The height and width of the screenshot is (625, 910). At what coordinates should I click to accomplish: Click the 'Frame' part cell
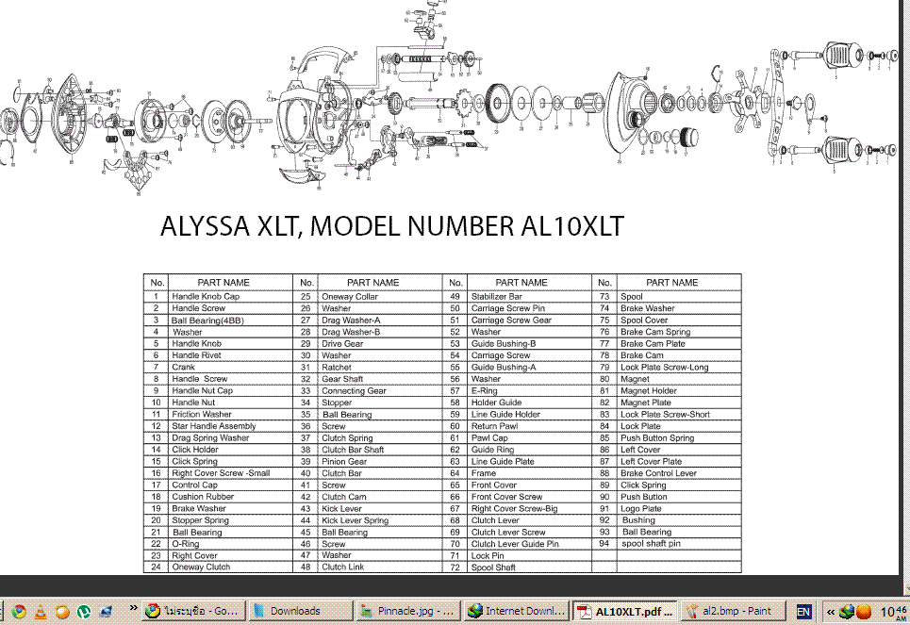[484, 473]
